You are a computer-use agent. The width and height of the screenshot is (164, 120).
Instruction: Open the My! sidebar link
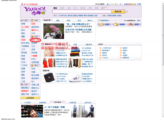coord(33,81)
